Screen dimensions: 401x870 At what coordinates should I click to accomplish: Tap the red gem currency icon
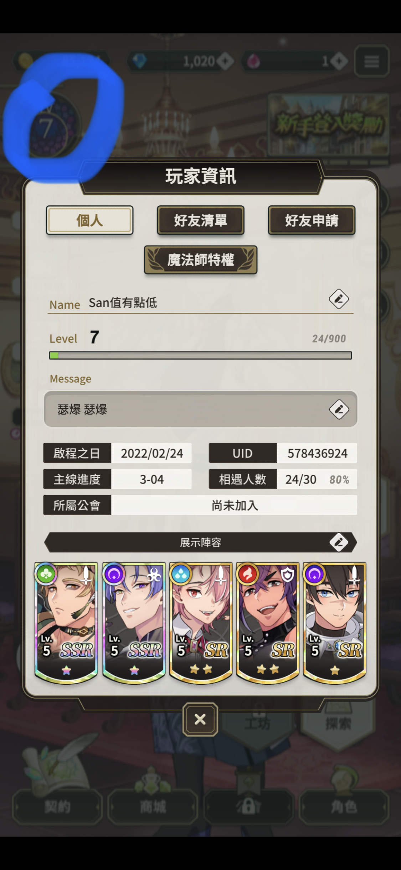pyautogui.click(x=253, y=61)
